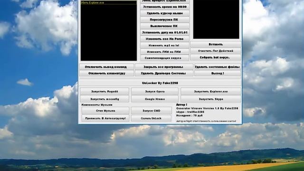Click the 'Удалить Драйвера Системы' button
Image resolution: width=304 pixels, height=171 pixels.
point(164,73)
